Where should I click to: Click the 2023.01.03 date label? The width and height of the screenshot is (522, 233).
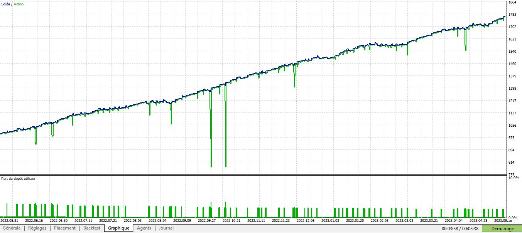click(x=330, y=221)
